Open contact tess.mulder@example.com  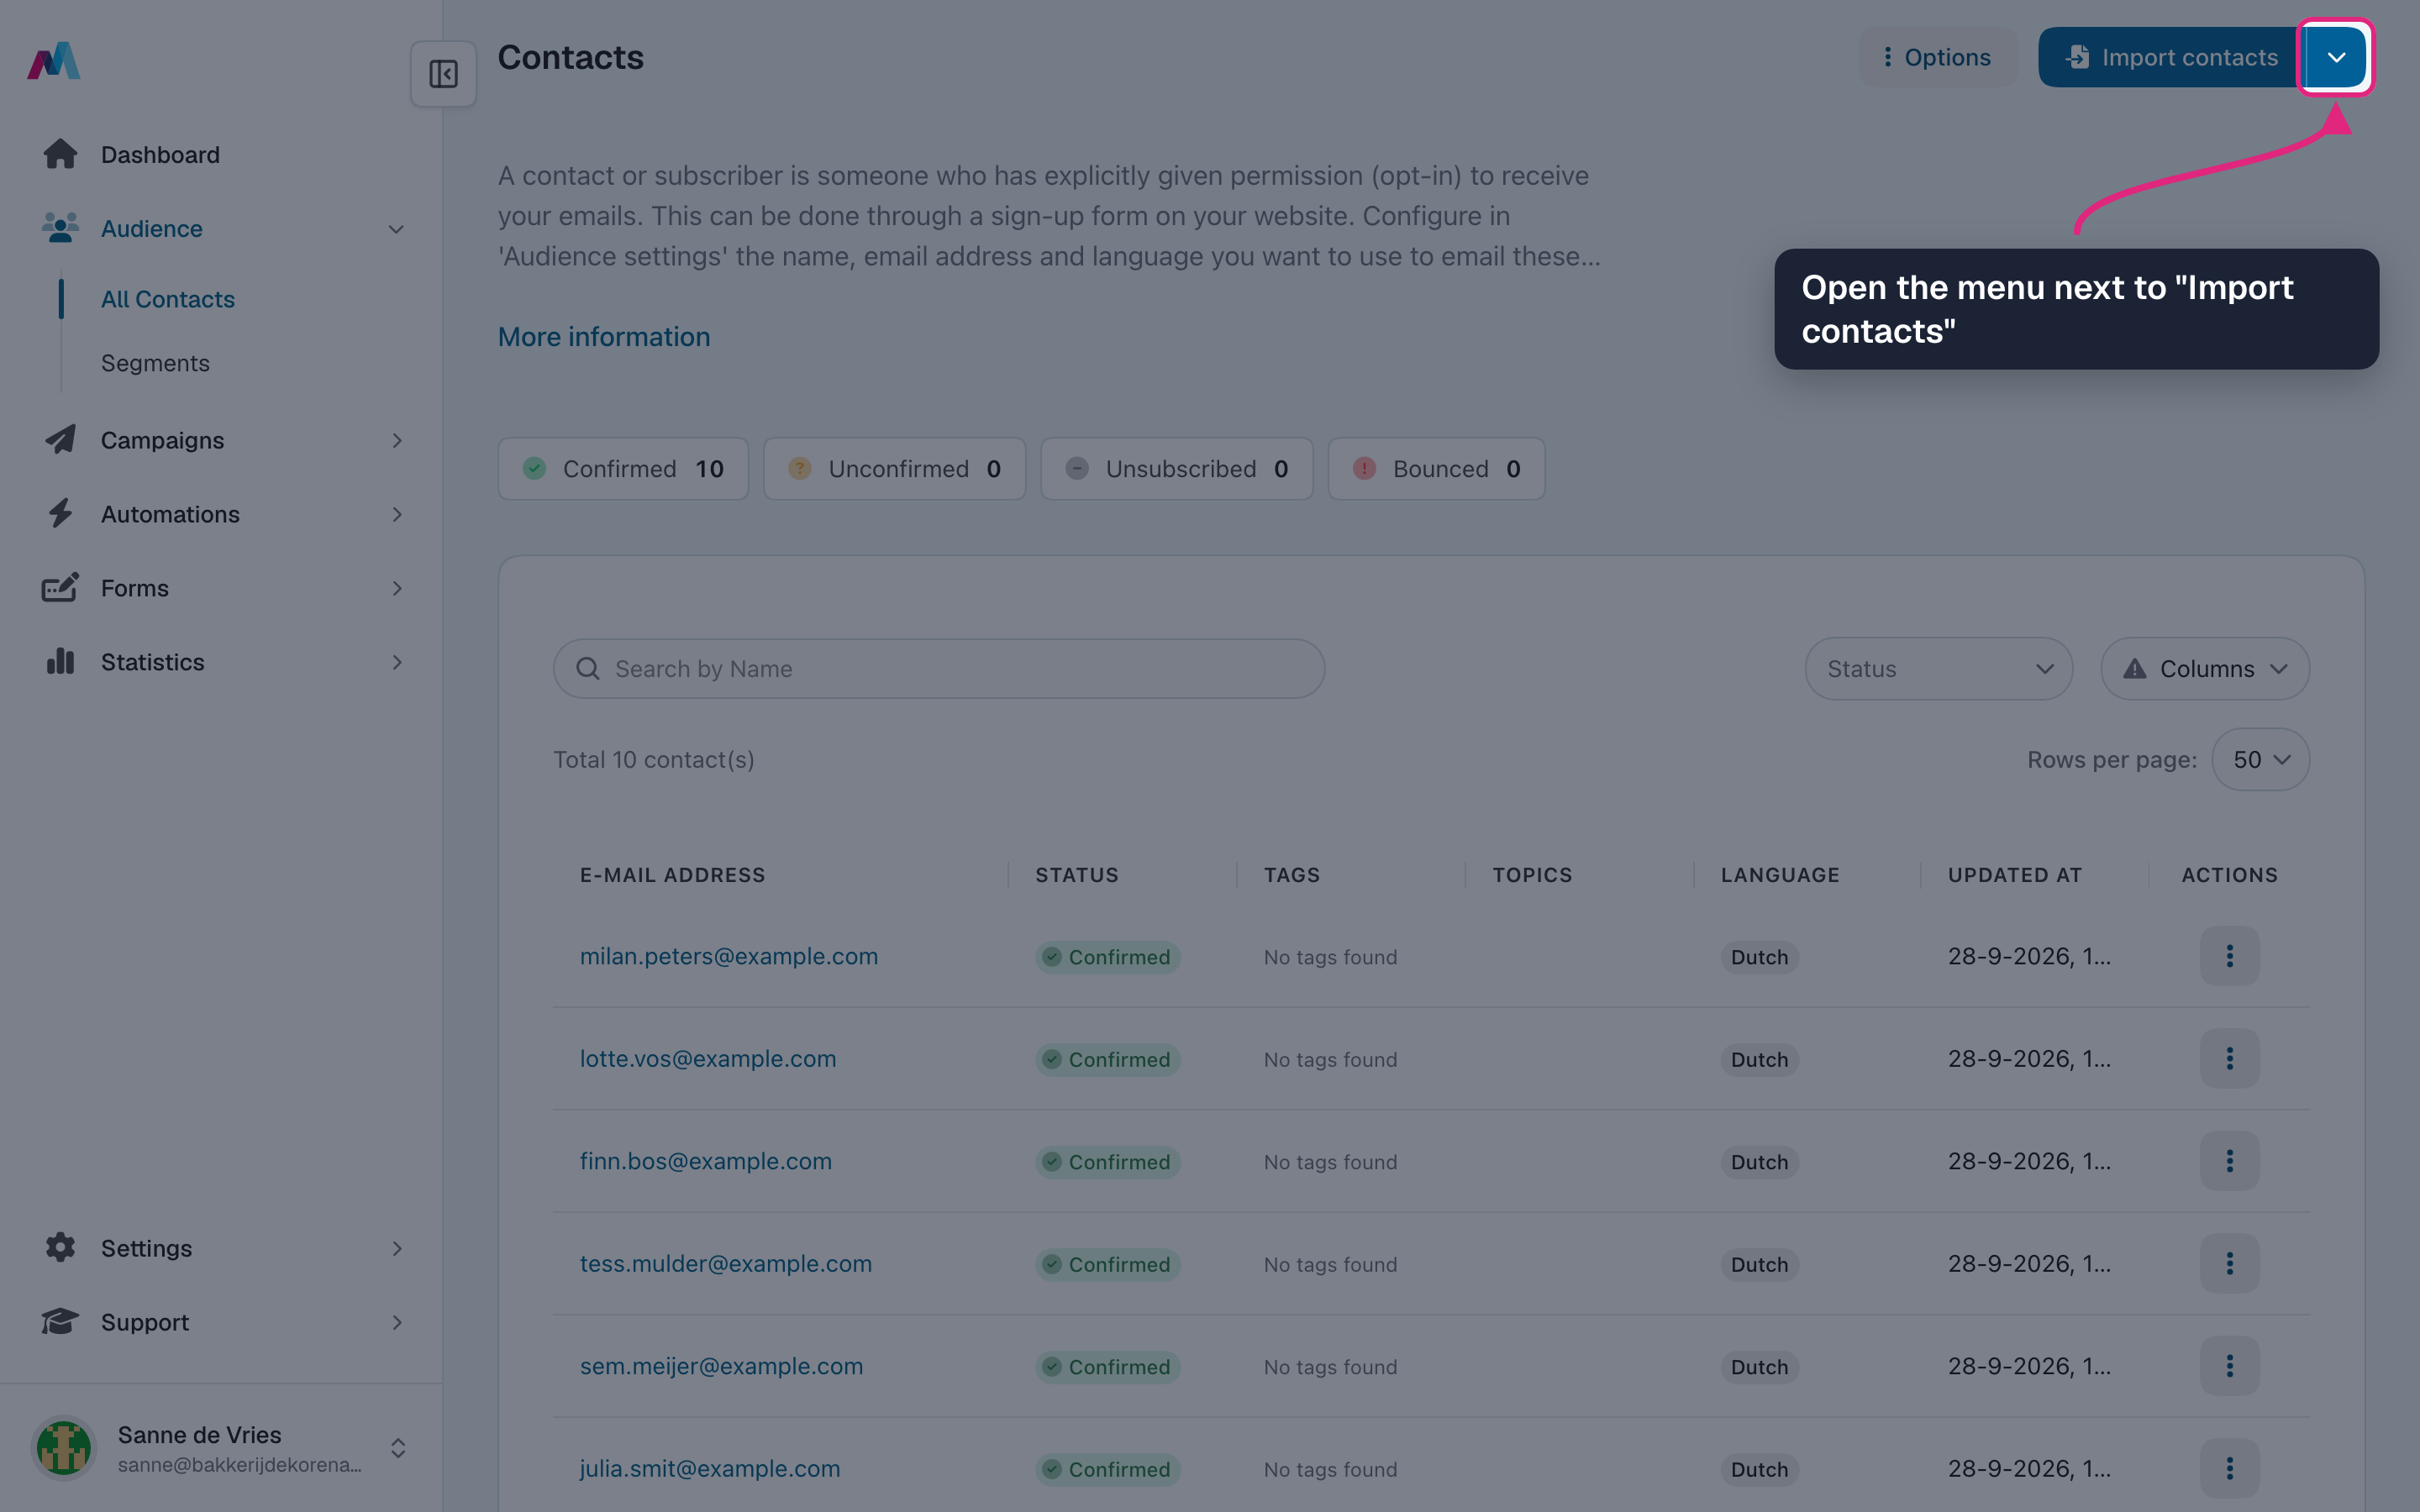pos(726,1264)
